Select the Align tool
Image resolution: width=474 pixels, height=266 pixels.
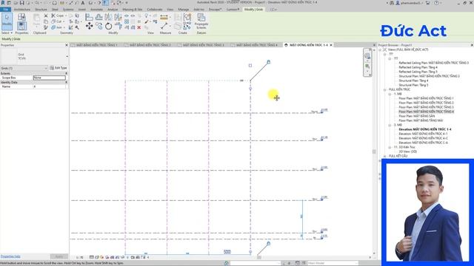[x=89, y=17]
